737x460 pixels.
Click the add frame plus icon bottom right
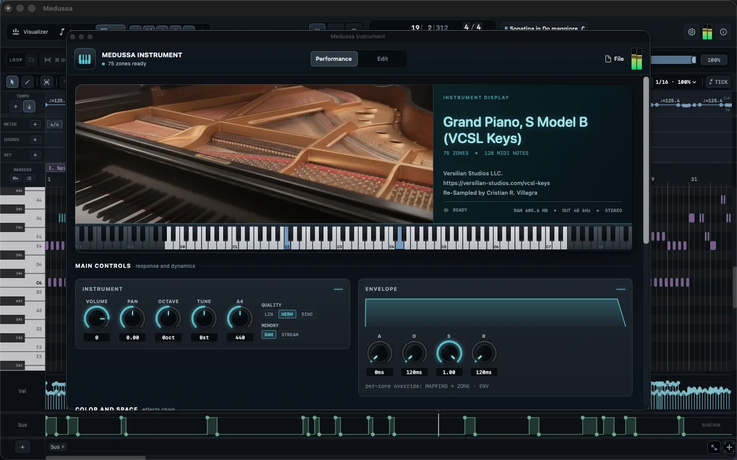[729, 447]
